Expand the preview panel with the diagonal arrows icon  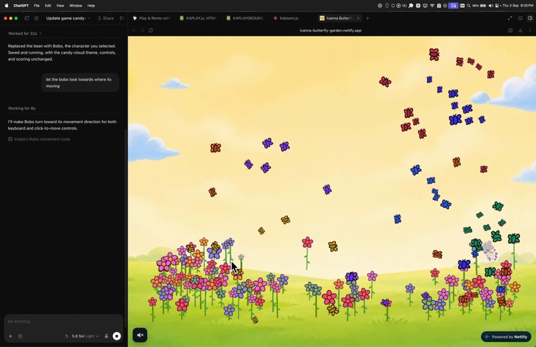coord(509,18)
